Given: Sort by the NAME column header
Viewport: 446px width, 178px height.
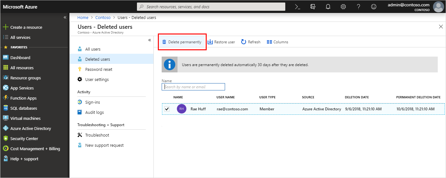Looking at the screenshot, I should [x=178, y=97].
